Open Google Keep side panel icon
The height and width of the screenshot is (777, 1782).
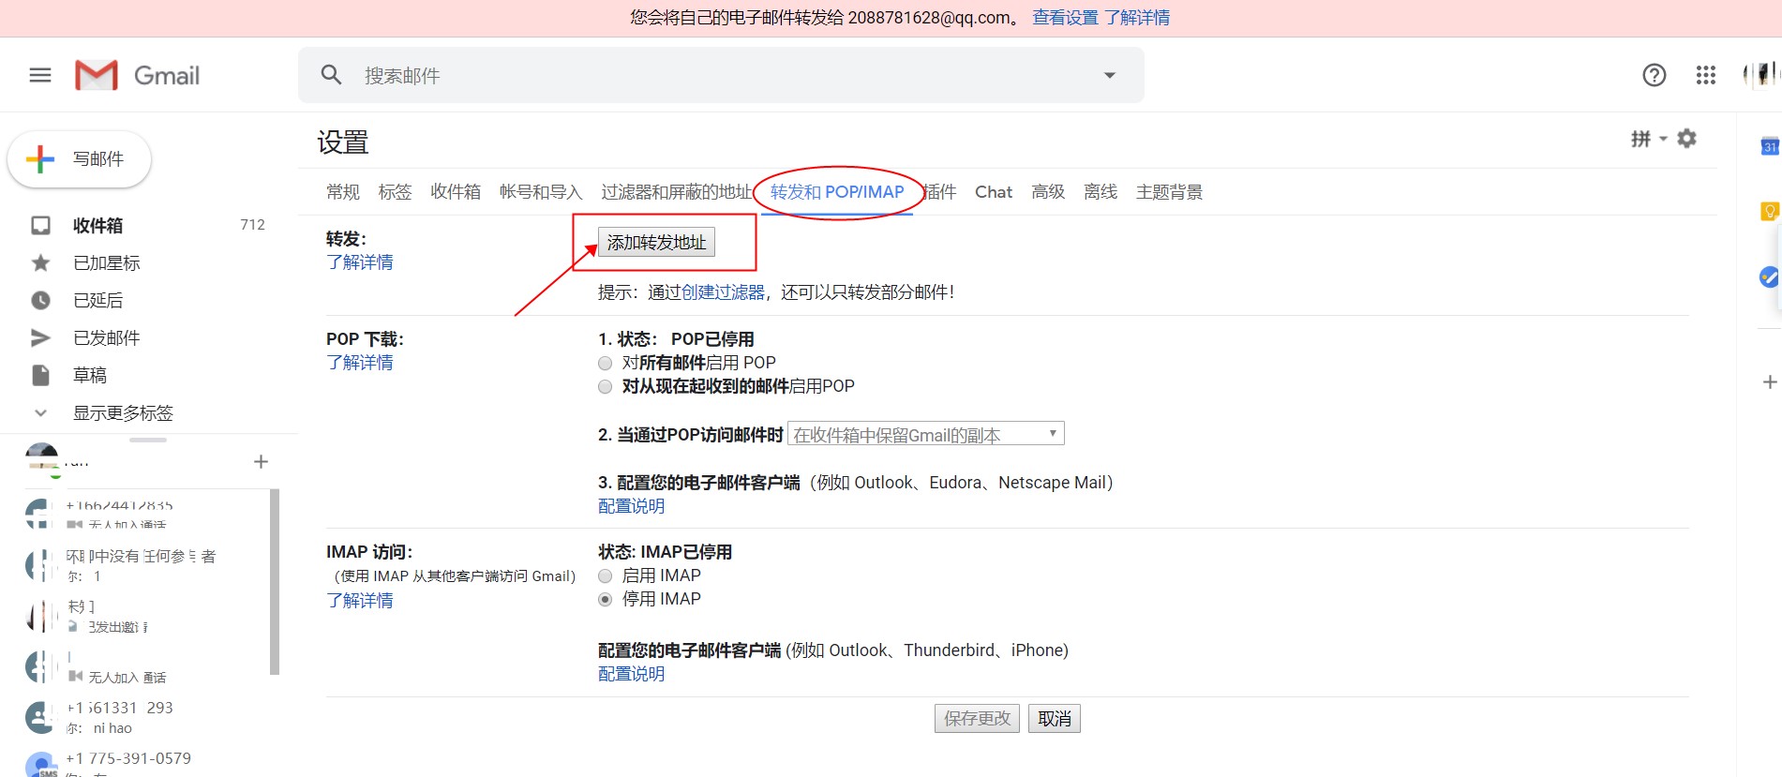point(1770,211)
